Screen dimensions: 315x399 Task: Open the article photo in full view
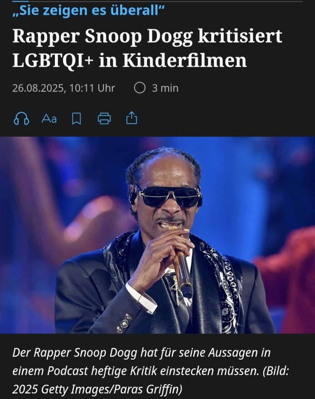pos(157,235)
